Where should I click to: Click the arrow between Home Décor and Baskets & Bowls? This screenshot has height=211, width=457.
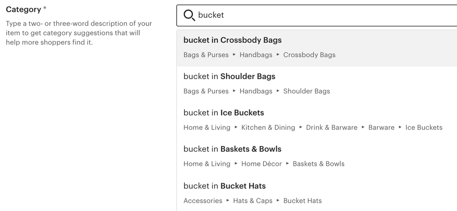pyautogui.click(x=287, y=163)
